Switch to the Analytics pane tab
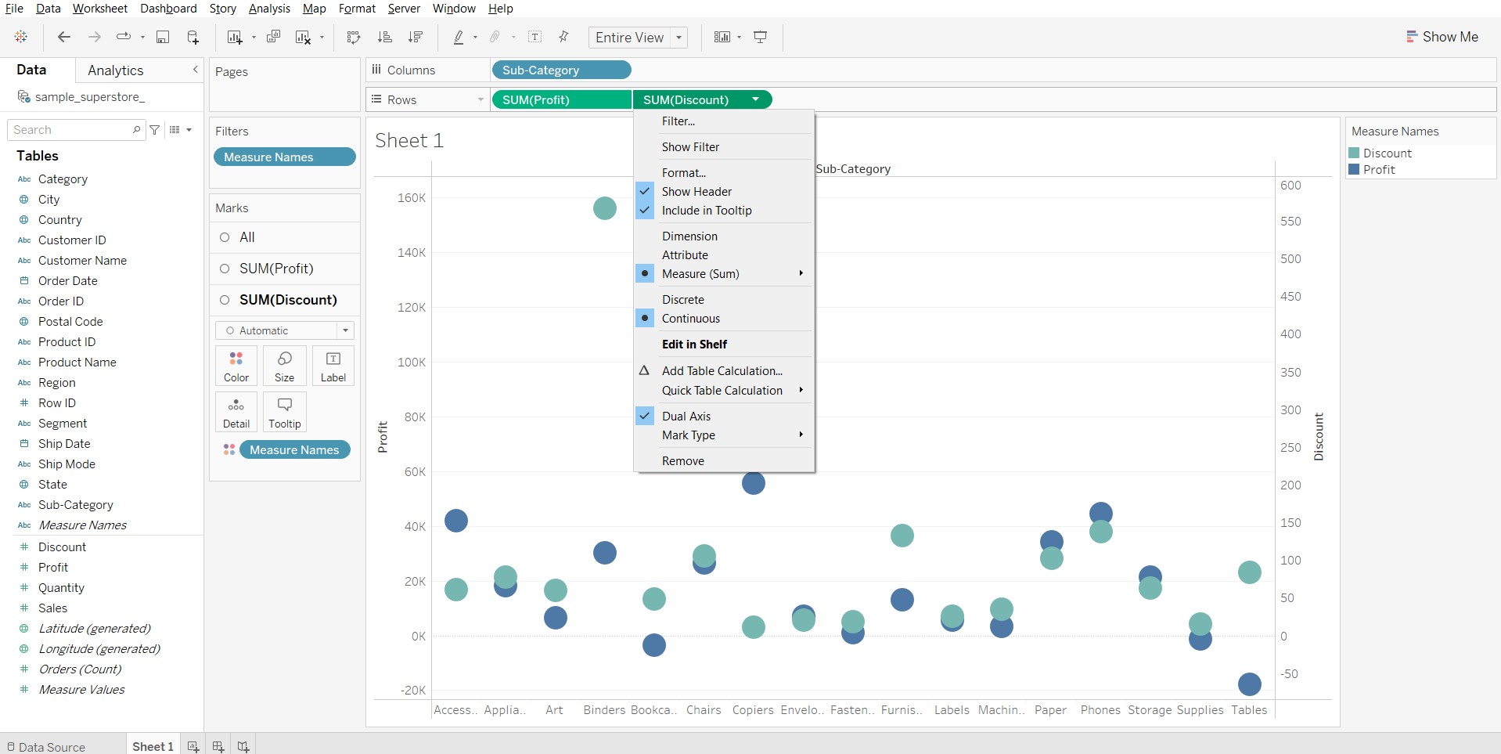 [x=115, y=70]
